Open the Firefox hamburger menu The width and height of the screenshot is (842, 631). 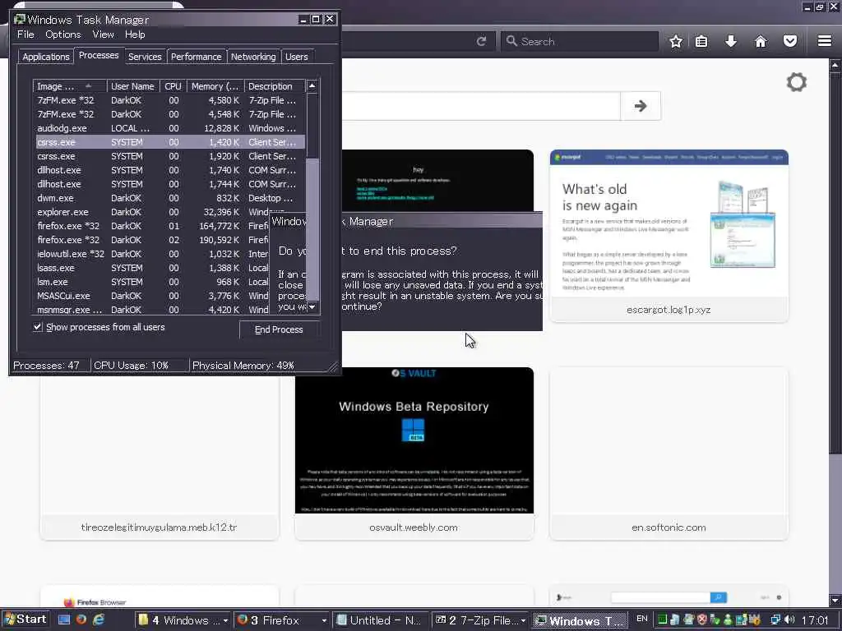(x=825, y=41)
